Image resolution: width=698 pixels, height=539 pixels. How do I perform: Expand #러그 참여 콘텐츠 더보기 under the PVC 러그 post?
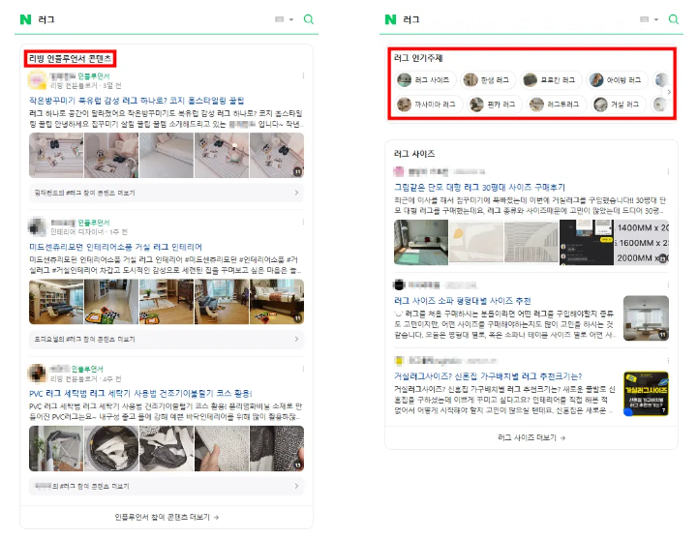point(167,486)
